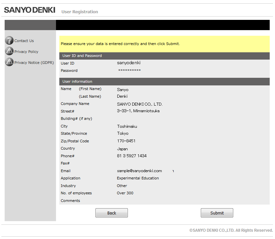Viewport: 275px width, 239px height.
Task: Select the User ID value sanyodenki
Action: tap(129, 63)
